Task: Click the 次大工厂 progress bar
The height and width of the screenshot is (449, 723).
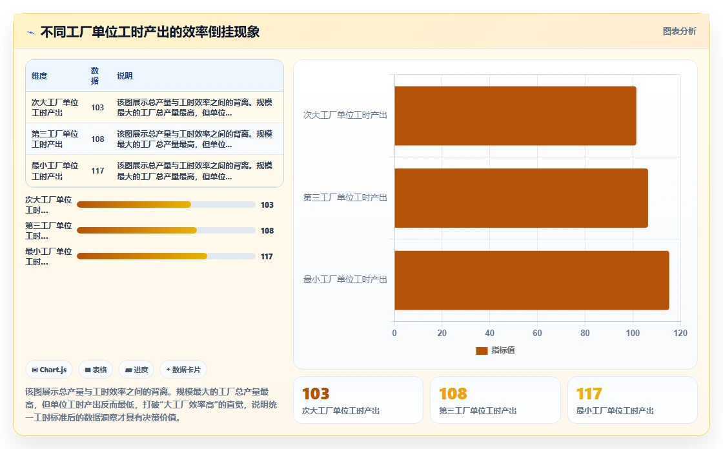Action: (166, 205)
